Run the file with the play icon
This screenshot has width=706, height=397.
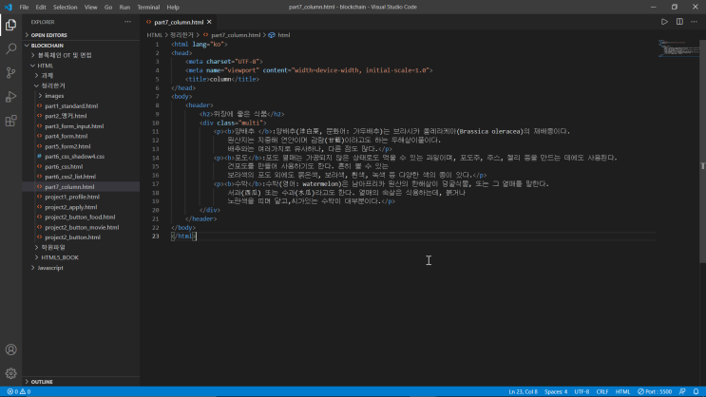click(664, 22)
